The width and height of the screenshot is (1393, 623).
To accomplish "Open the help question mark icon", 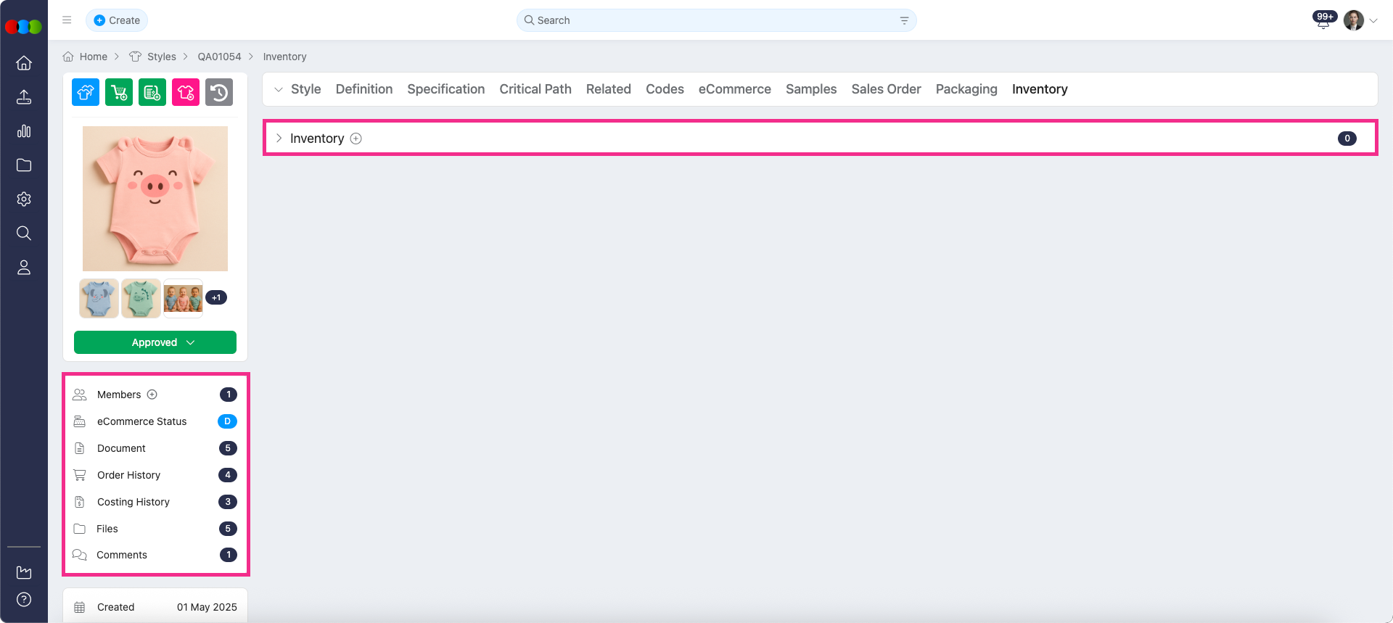I will [24, 599].
